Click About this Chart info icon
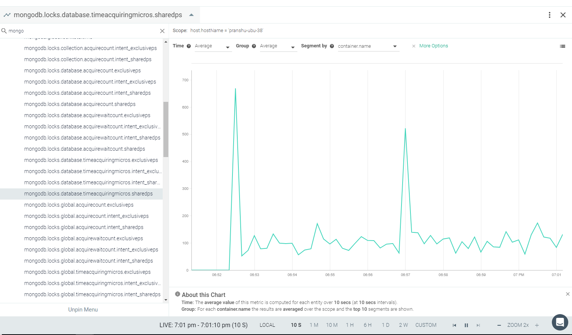 pyautogui.click(x=178, y=294)
